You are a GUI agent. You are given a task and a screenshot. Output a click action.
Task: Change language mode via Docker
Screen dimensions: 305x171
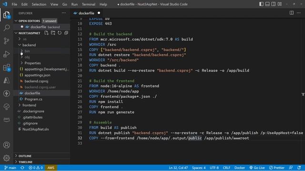(239, 168)
